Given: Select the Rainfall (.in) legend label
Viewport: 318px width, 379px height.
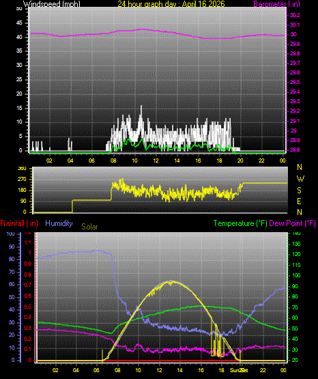Looking at the screenshot, I should [x=19, y=223].
